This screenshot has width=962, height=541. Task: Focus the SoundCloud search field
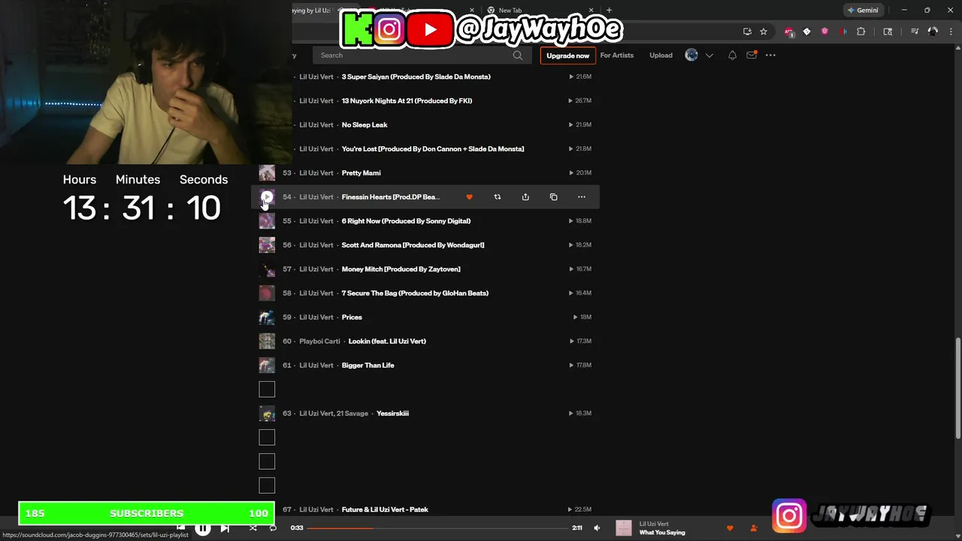421,55
